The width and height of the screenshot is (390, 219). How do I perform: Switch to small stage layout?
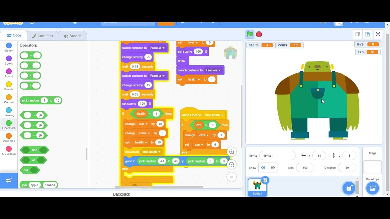[358, 34]
